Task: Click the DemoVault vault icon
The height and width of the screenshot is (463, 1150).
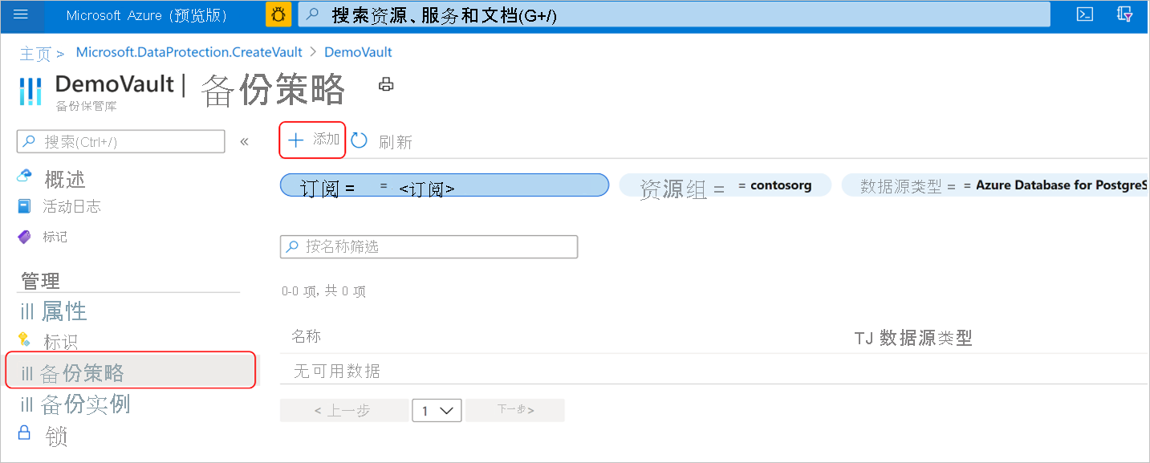Action: pyautogui.click(x=30, y=91)
